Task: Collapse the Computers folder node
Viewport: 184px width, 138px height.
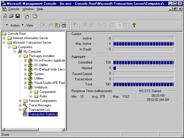Action: [9, 47]
